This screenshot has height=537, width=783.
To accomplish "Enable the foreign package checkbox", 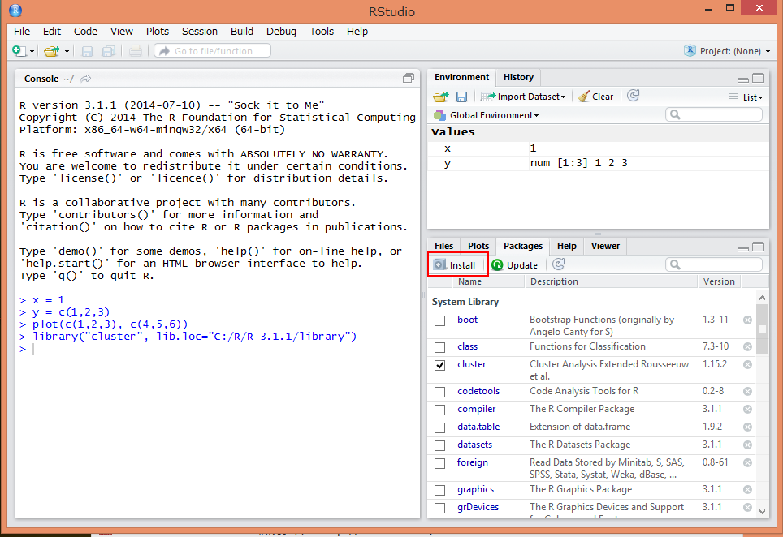I will (440, 464).
